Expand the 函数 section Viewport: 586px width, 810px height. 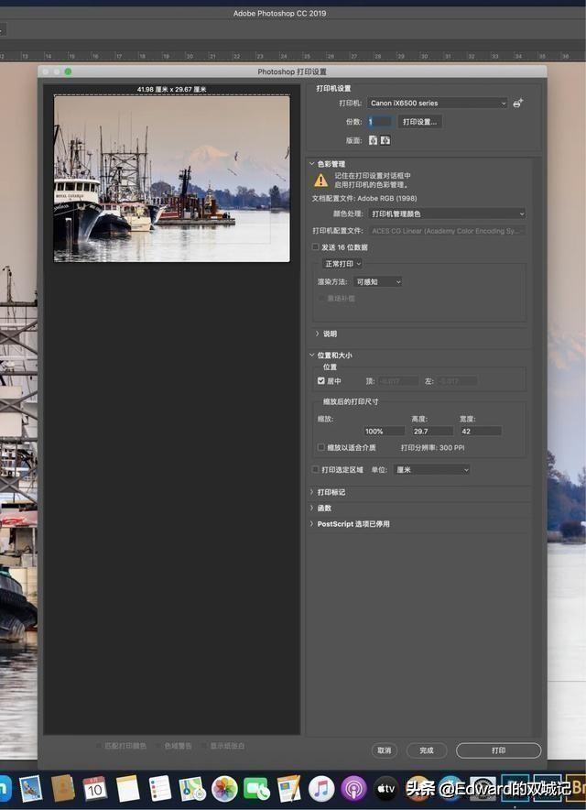[312, 508]
